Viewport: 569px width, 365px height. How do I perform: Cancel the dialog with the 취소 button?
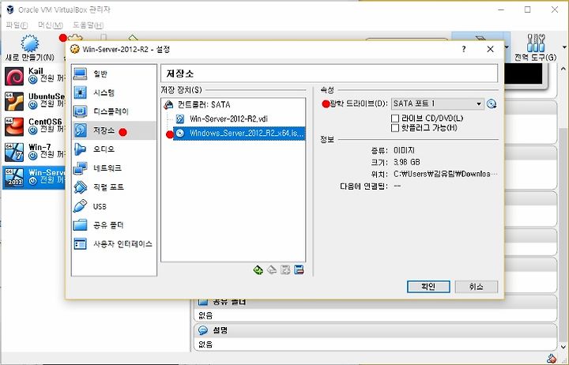[476, 287]
